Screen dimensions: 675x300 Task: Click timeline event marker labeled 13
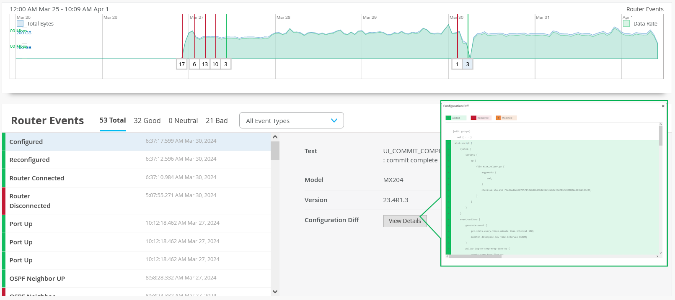tap(205, 64)
